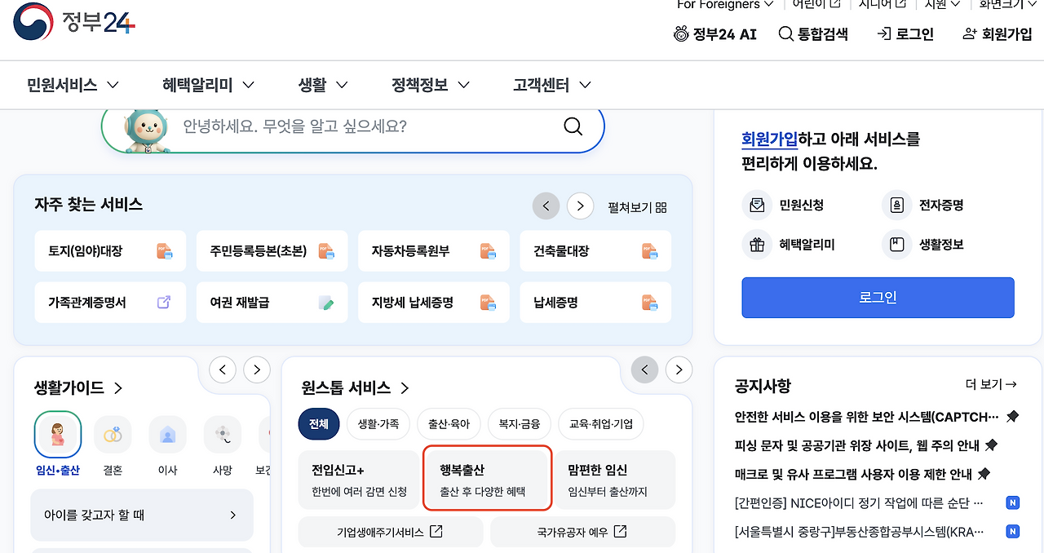Screen dimensions: 1044x553
Task: Open 통합검색 search
Action: 813,34
